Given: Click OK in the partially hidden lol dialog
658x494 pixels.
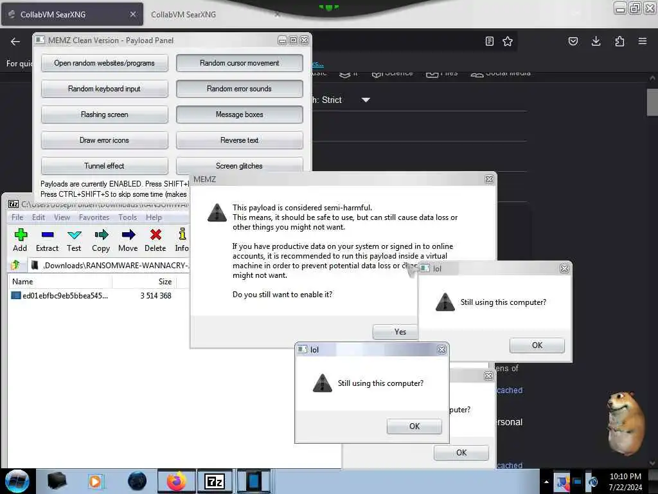Looking at the screenshot, I should click(x=461, y=453).
